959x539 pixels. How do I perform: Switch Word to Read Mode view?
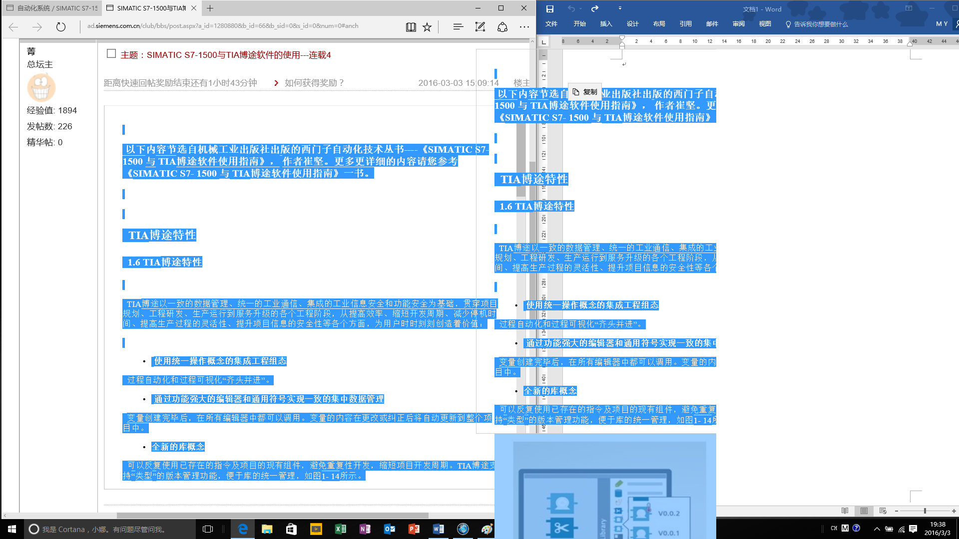(x=845, y=511)
